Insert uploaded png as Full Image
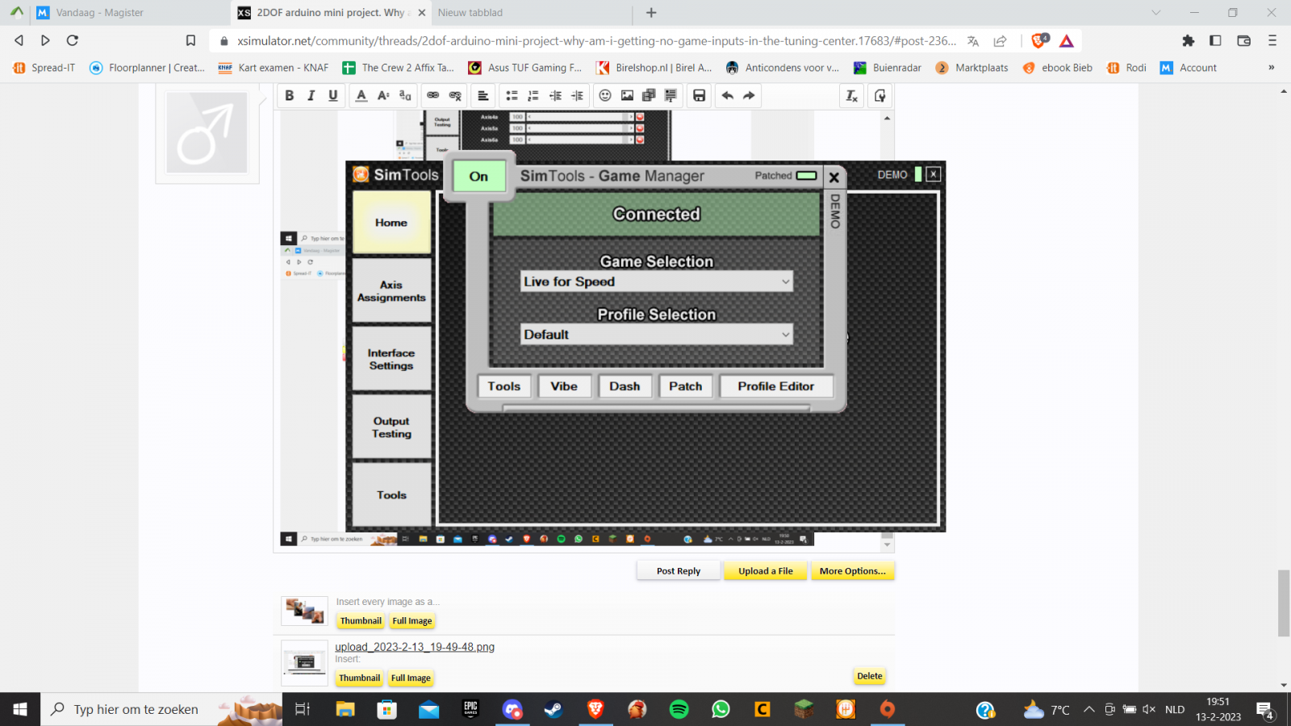This screenshot has height=726, width=1291. coord(411,678)
